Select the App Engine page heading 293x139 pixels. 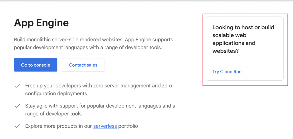click(41, 23)
